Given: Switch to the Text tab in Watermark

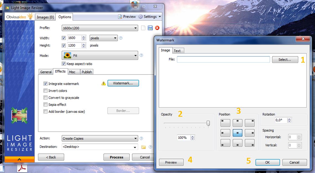Looking at the screenshot, I should click(177, 51).
